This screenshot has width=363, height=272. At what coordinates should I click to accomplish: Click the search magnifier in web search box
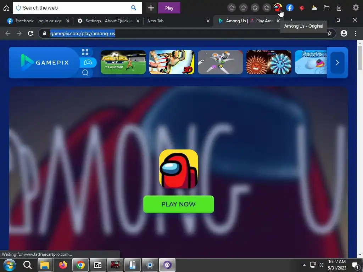pyautogui.click(x=134, y=8)
